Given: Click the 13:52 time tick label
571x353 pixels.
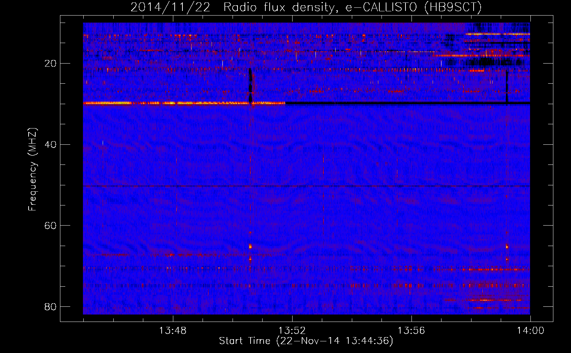Looking at the screenshot, I should 292,331.
